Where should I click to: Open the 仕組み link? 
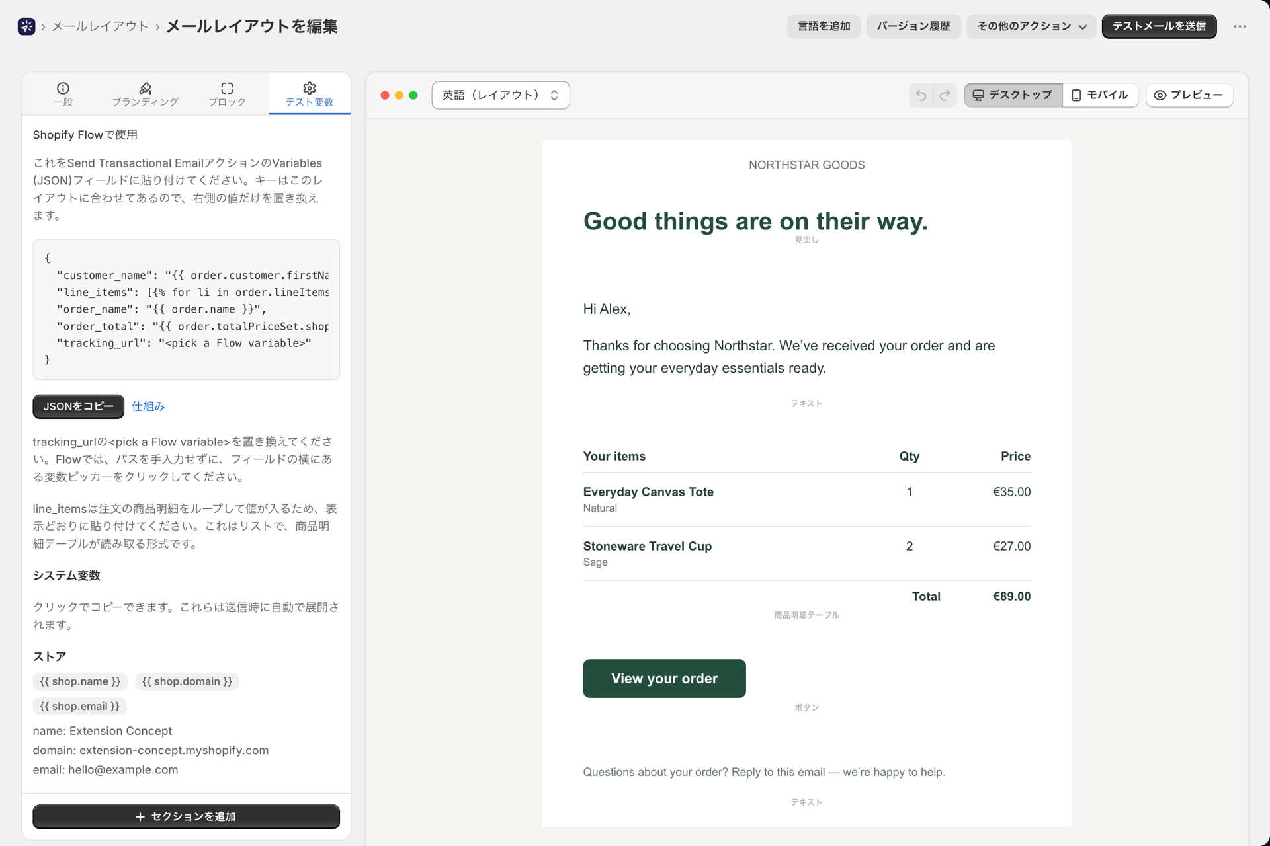[x=148, y=406]
